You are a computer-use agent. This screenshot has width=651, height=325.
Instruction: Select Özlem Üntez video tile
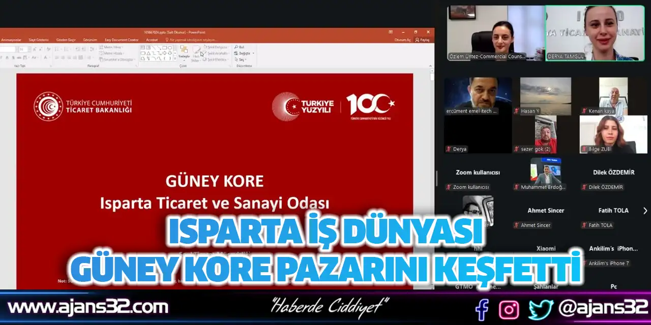496,33
